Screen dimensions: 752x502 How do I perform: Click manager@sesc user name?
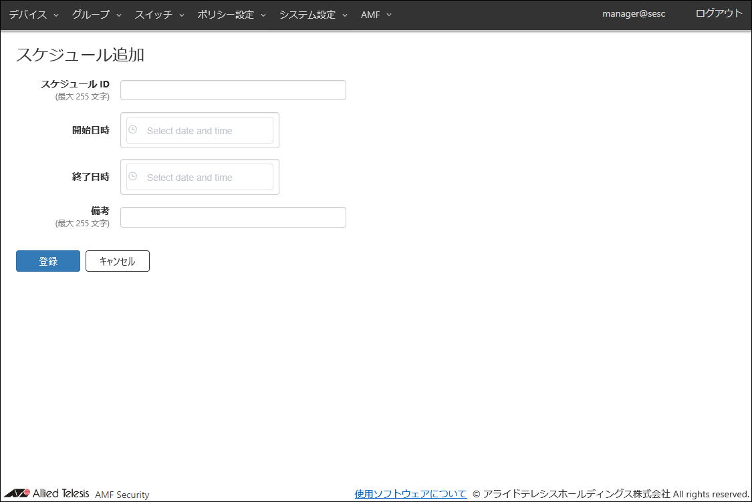(x=634, y=14)
